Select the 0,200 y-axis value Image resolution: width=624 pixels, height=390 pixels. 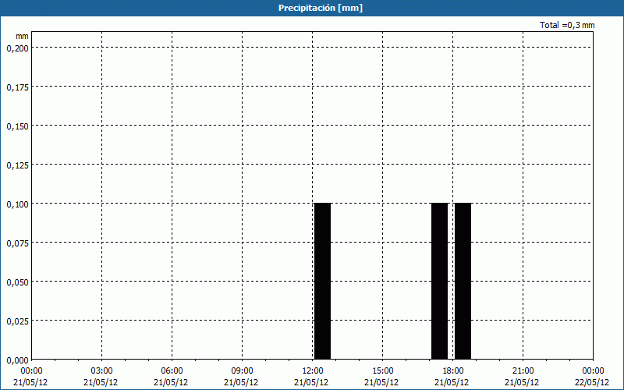17,48
